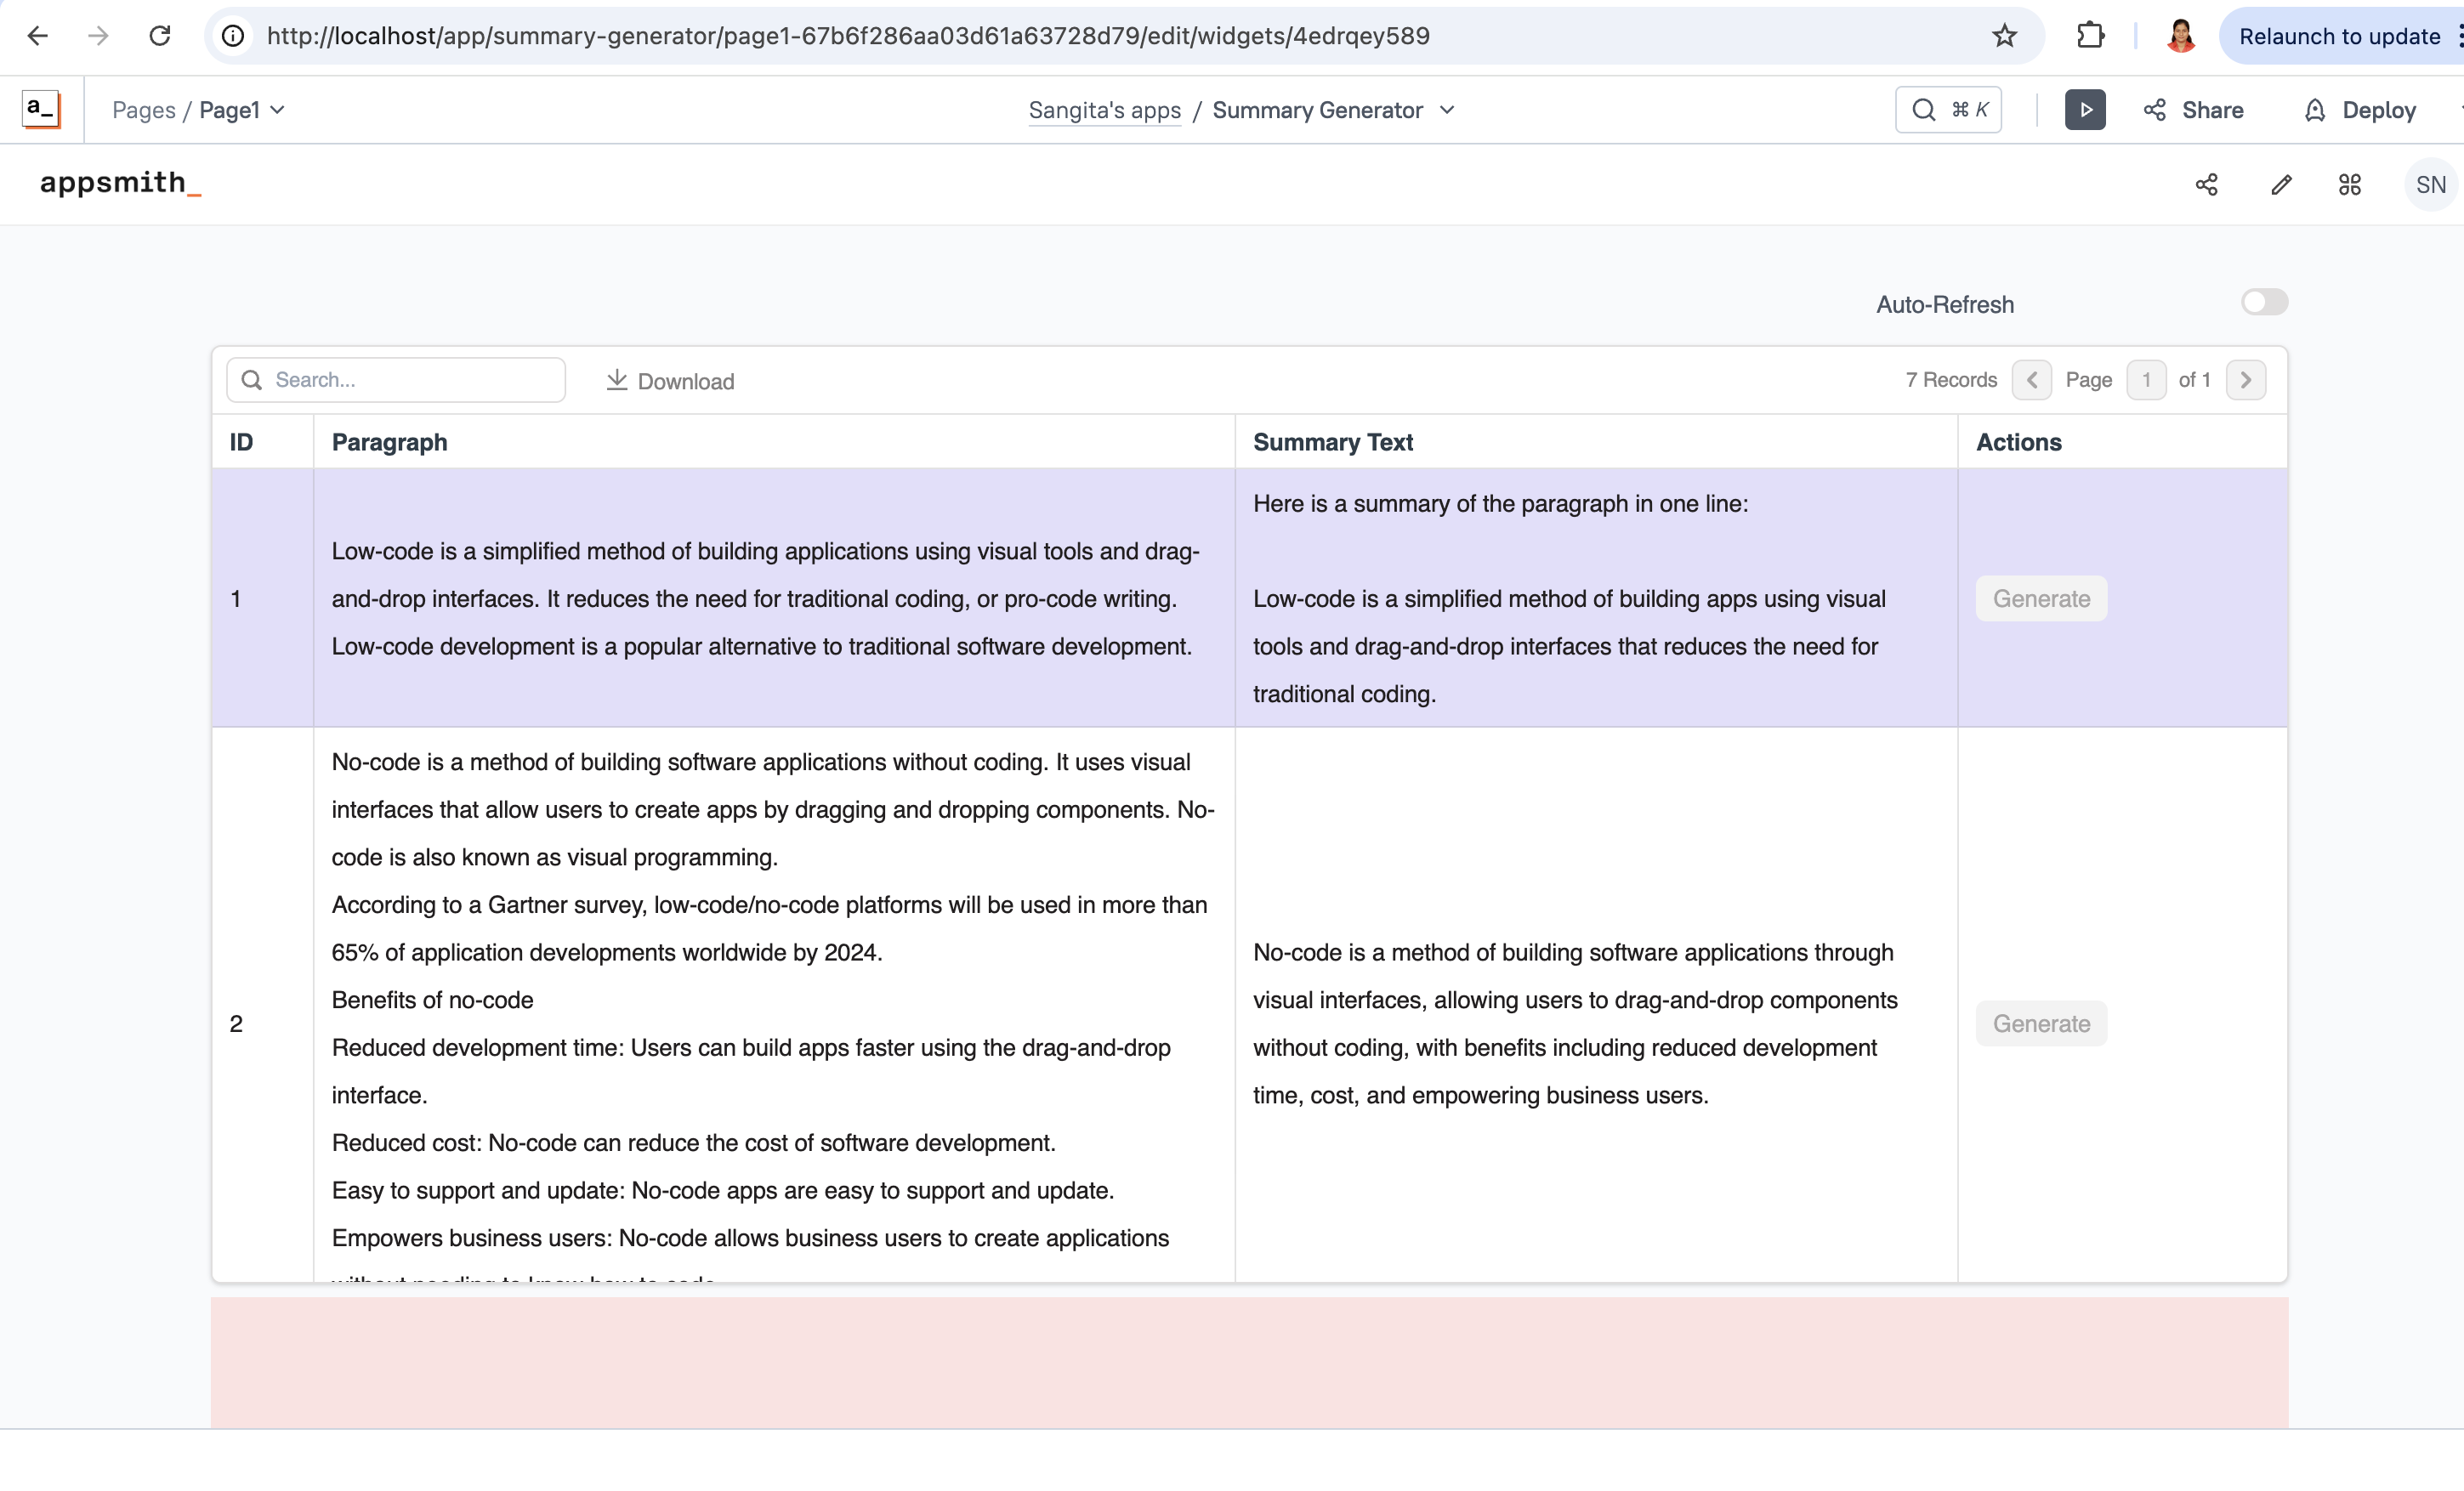2464x1491 pixels.
Task: Open the Sangita's apps workspace link
Action: pyautogui.click(x=1104, y=110)
